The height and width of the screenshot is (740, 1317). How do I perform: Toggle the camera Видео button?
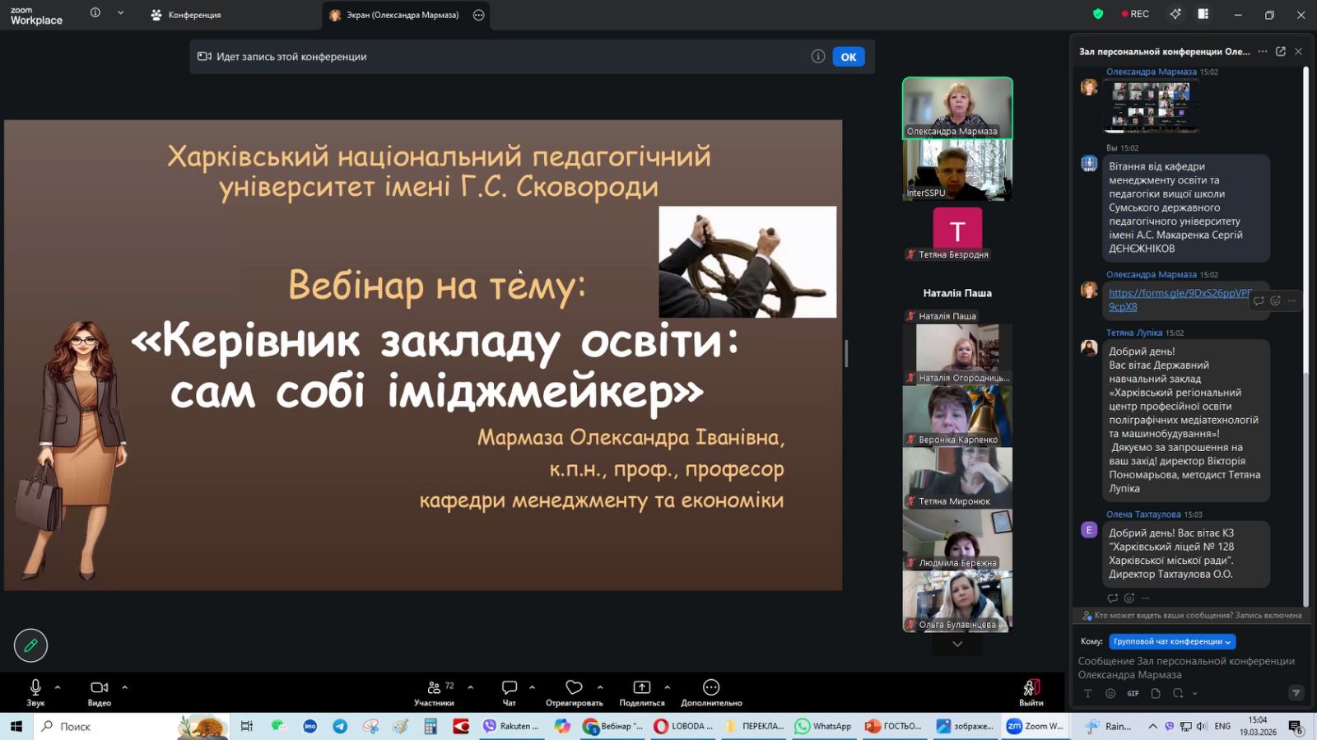tap(99, 688)
